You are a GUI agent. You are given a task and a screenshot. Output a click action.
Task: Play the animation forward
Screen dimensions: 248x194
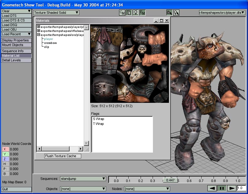232,188
